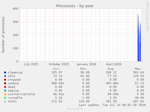The width and height of the screenshot is (150, 112).
Task: Click runnable average value 3.43
Action: point(113,98)
